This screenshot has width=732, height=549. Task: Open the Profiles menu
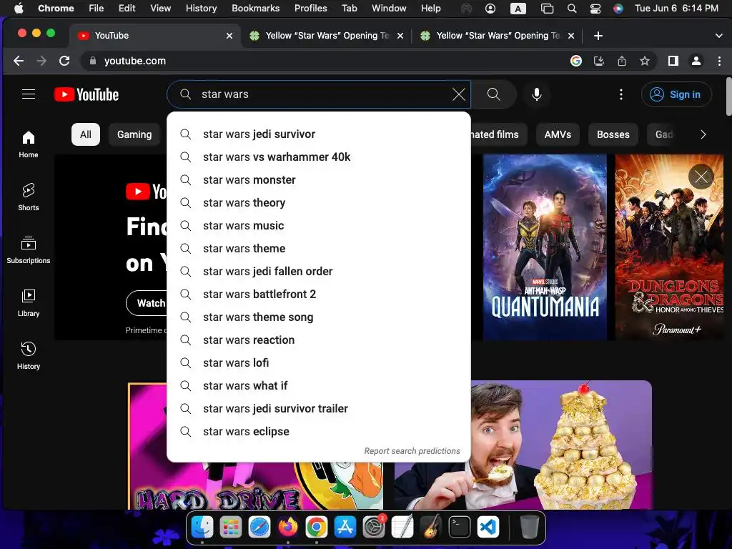pos(310,8)
